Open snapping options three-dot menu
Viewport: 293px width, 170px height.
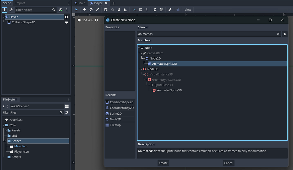coord(147,10)
